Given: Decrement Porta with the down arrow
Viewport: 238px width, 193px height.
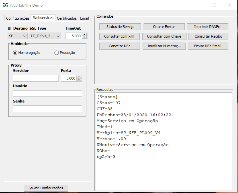Looking at the screenshot, I should [79, 80].
